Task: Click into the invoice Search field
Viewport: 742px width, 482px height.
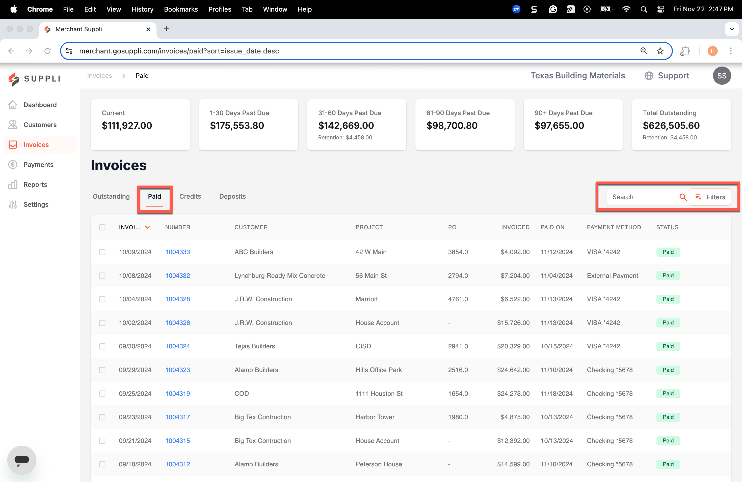Action: pyautogui.click(x=643, y=197)
